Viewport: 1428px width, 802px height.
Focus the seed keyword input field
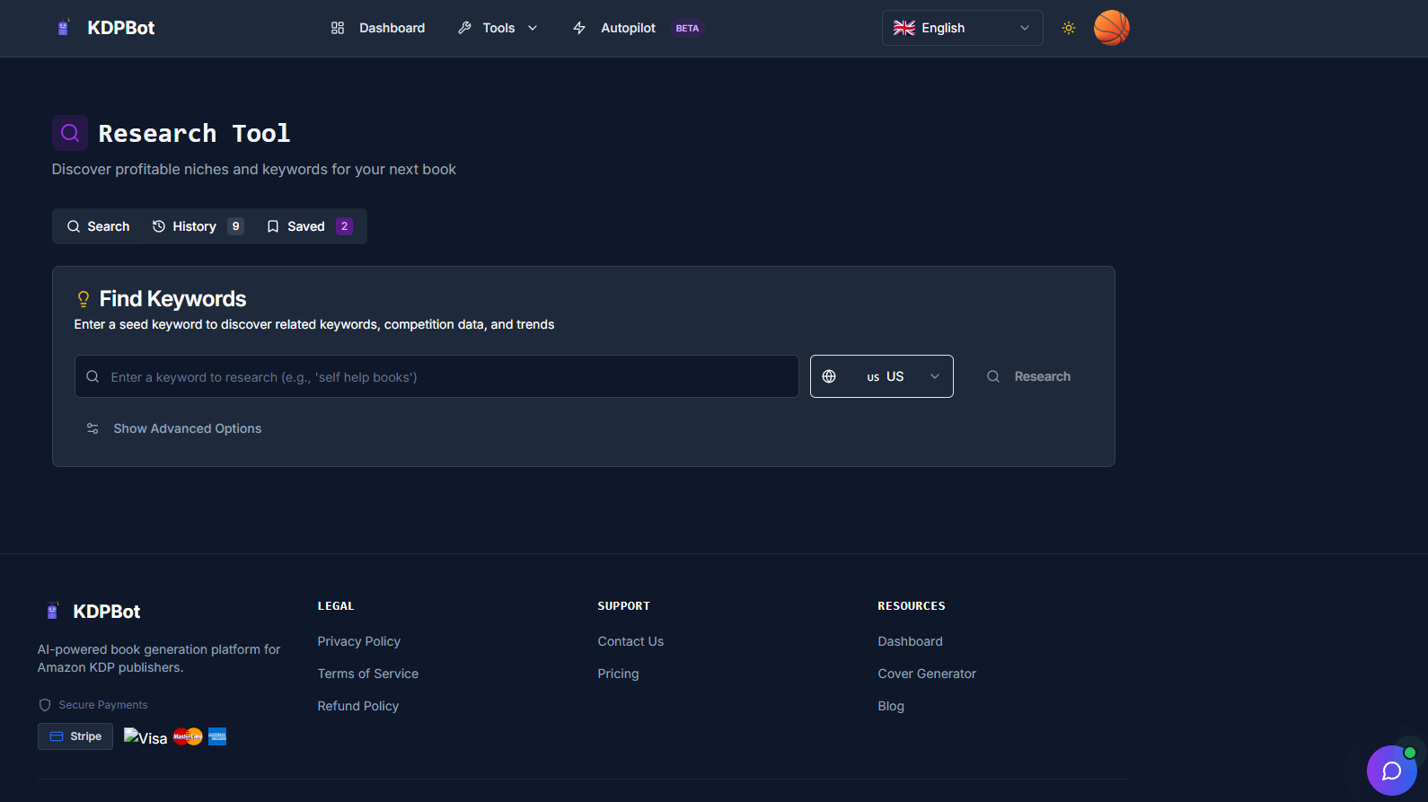click(x=436, y=376)
